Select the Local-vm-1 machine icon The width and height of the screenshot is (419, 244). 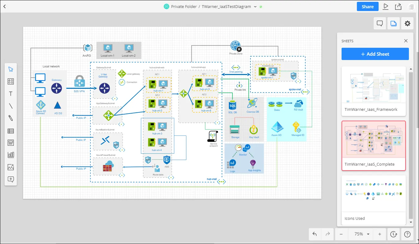(x=107, y=48)
